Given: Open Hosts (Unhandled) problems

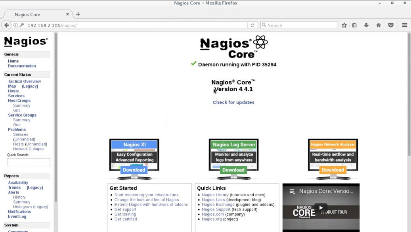Looking at the screenshot, I should [30, 144].
